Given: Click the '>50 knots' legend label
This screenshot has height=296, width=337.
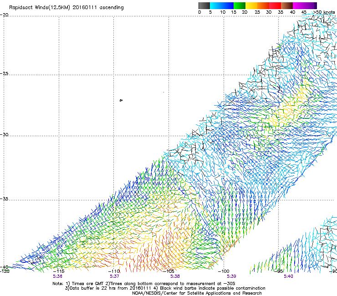Looking at the screenshot, I should point(324,12).
